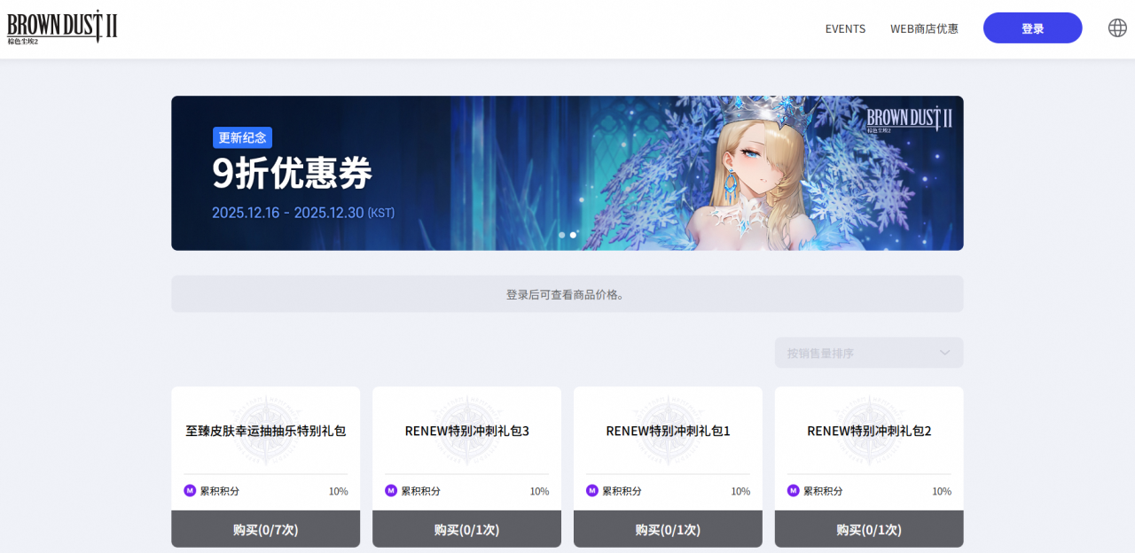This screenshot has height=553, width=1135.
Task: Click purchase button under RENEW特别冲刺礼包2
Action: 869,529
